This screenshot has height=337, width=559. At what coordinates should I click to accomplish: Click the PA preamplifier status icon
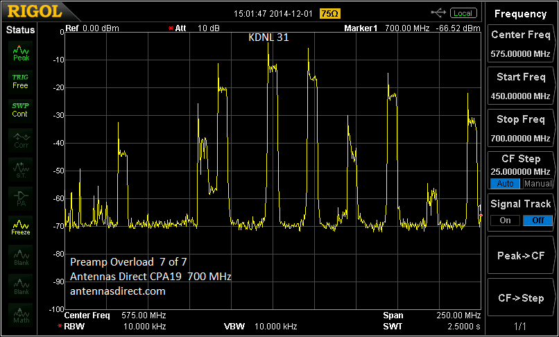(x=21, y=199)
